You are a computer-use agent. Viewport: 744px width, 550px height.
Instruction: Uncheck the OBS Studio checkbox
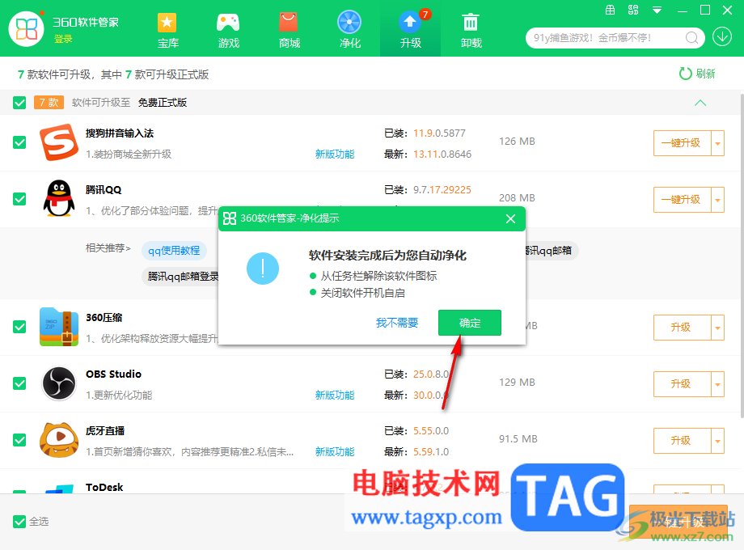(19, 383)
